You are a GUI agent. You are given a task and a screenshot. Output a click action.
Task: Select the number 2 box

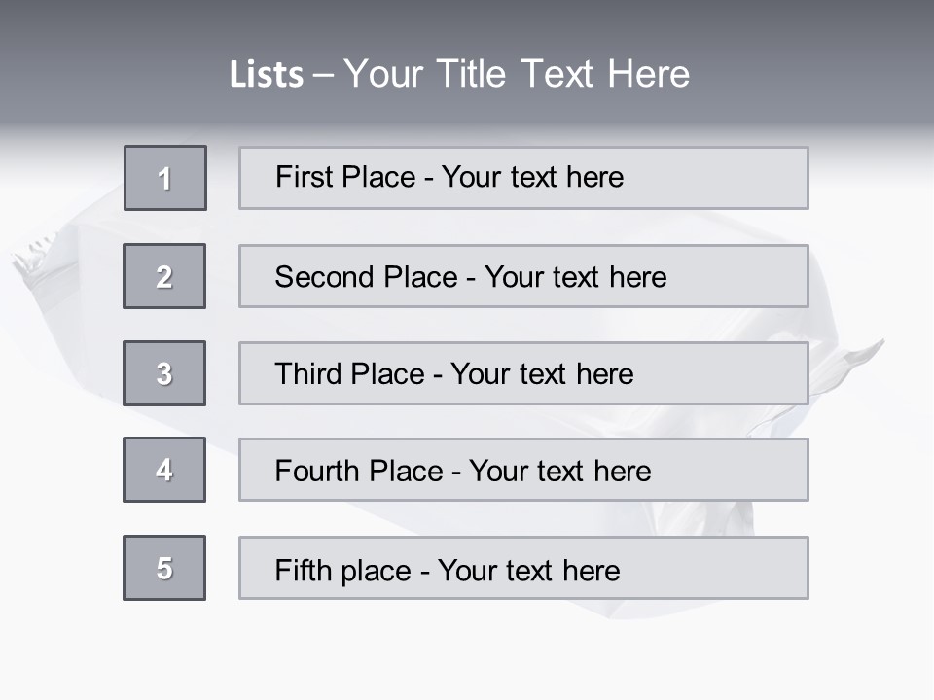tap(164, 276)
